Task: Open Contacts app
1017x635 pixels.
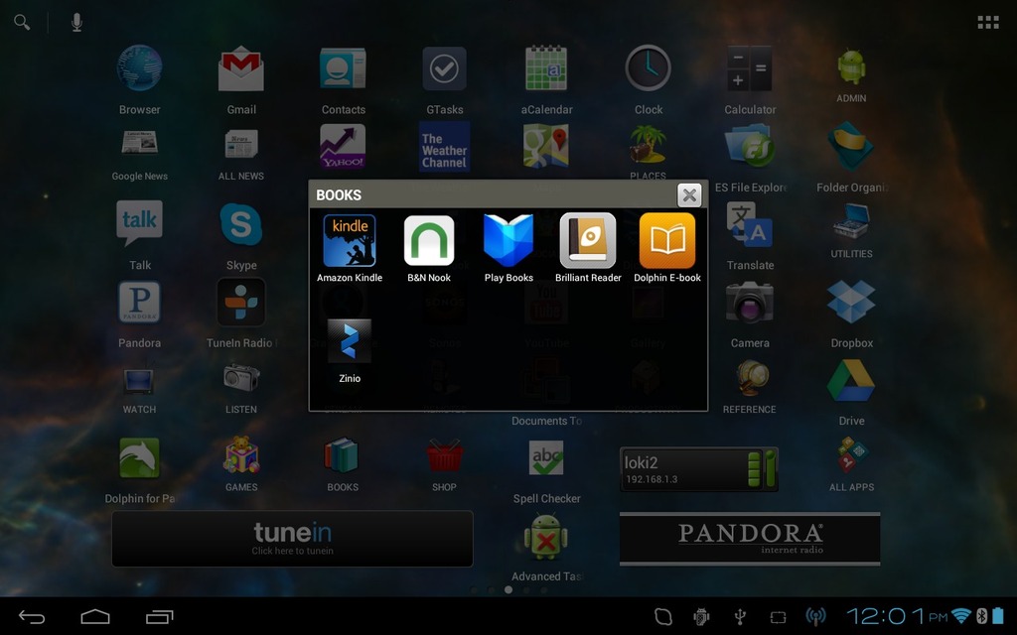Action: click(343, 68)
